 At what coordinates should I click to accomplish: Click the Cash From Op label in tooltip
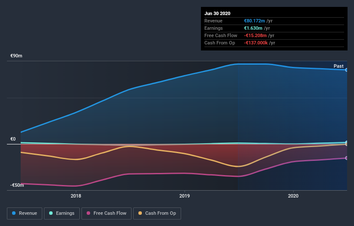(219, 43)
